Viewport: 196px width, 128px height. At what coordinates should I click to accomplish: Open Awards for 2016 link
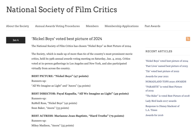(x=154, y=115)
